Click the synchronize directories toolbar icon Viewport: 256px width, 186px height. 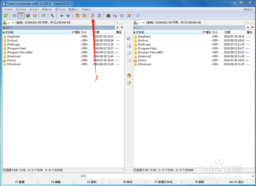point(122,16)
